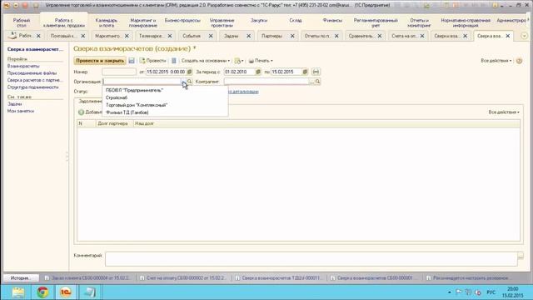Open the table's Все действия menu

point(504,112)
